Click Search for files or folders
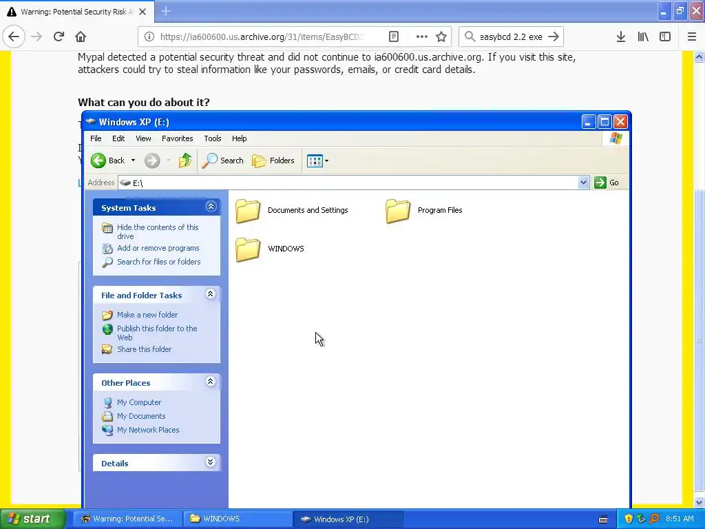The height and width of the screenshot is (529, 705). point(159,262)
